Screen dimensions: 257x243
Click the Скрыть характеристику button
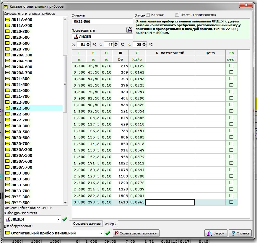point(136,233)
